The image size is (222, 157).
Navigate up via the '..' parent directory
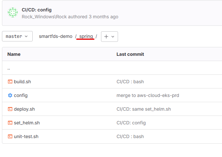coord(9,68)
